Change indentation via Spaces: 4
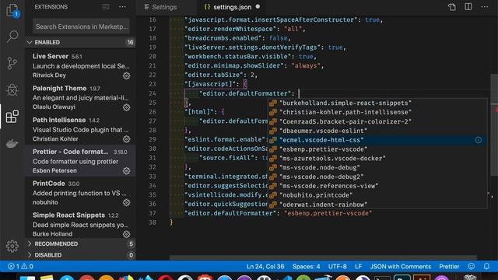 click(306, 266)
